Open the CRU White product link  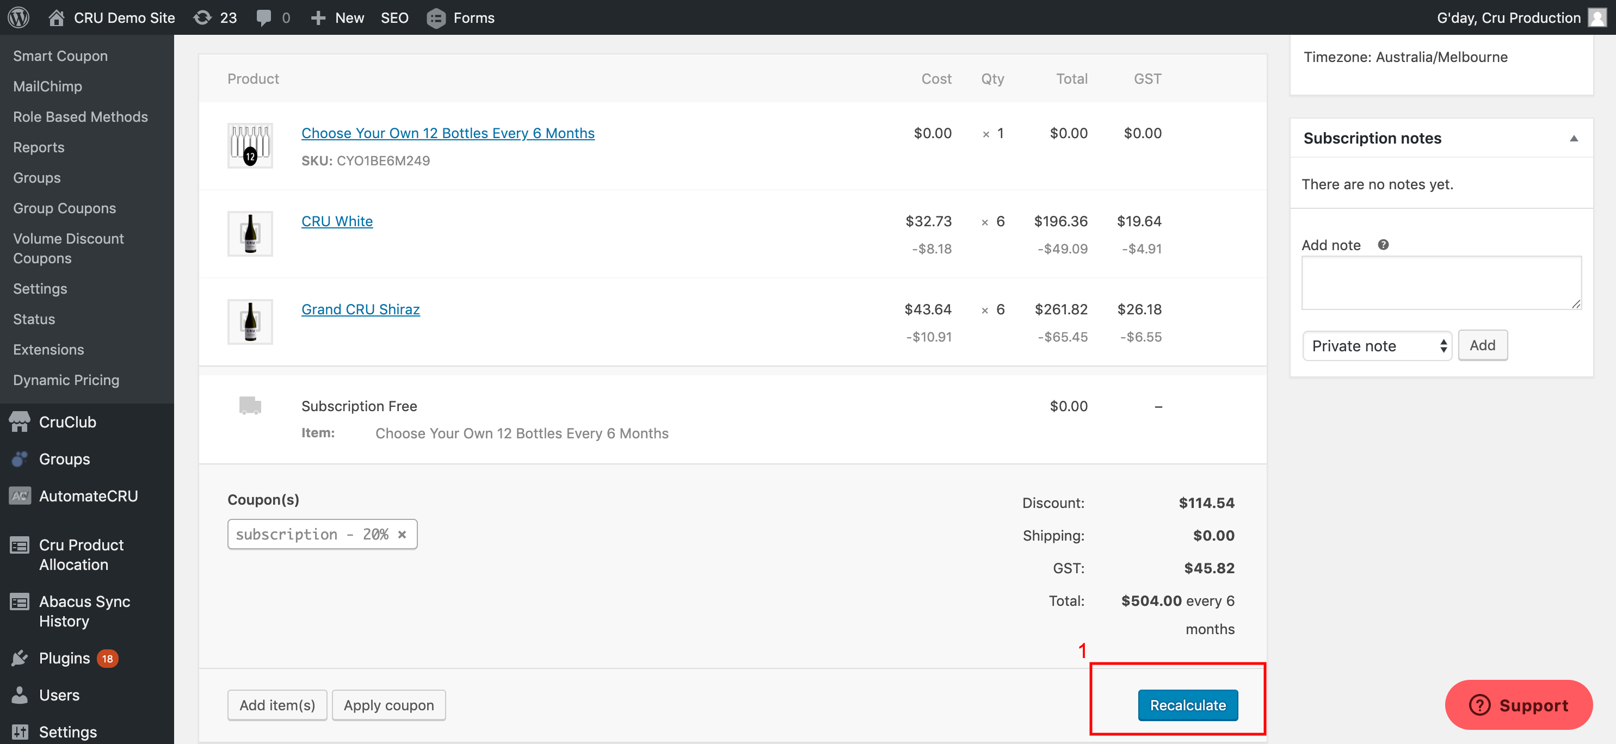[x=337, y=221]
